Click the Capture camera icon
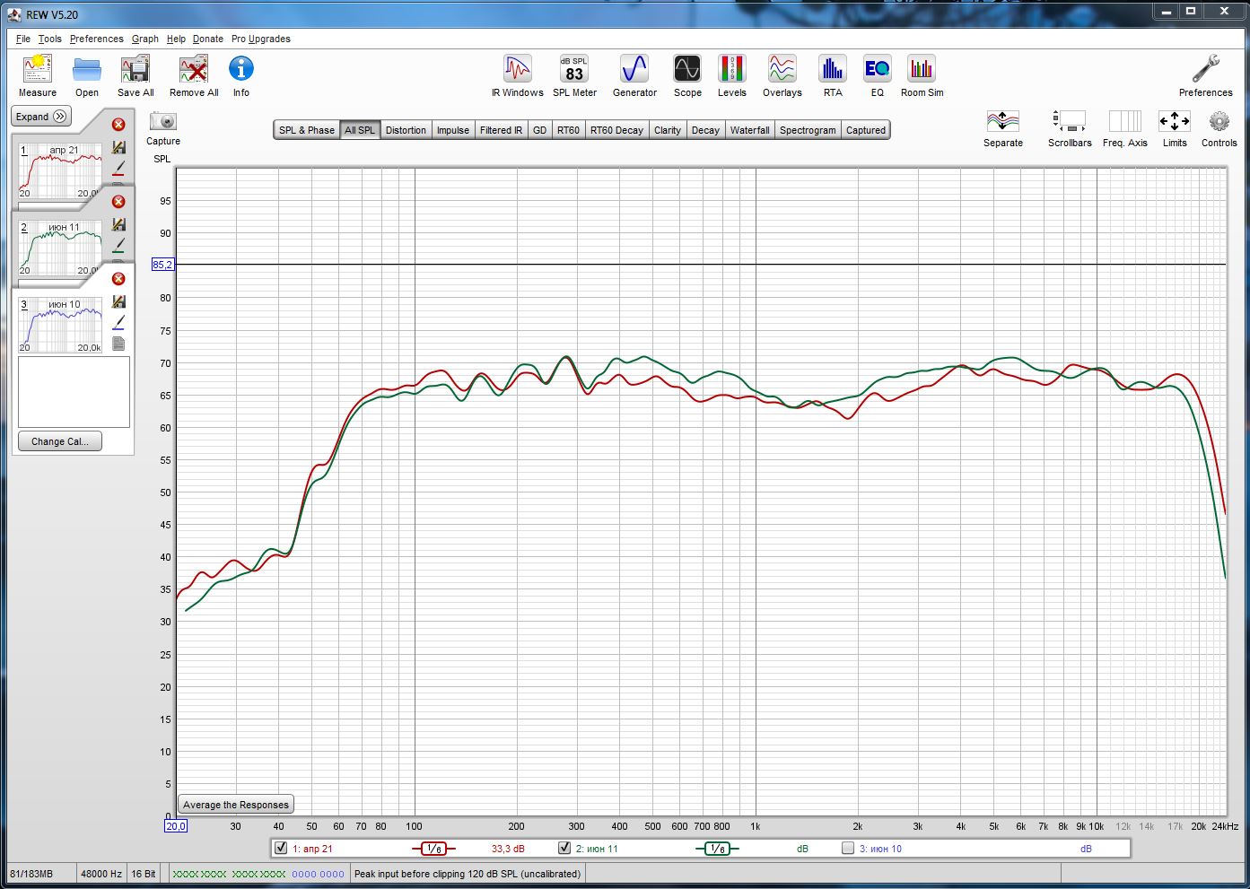 coord(163,121)
